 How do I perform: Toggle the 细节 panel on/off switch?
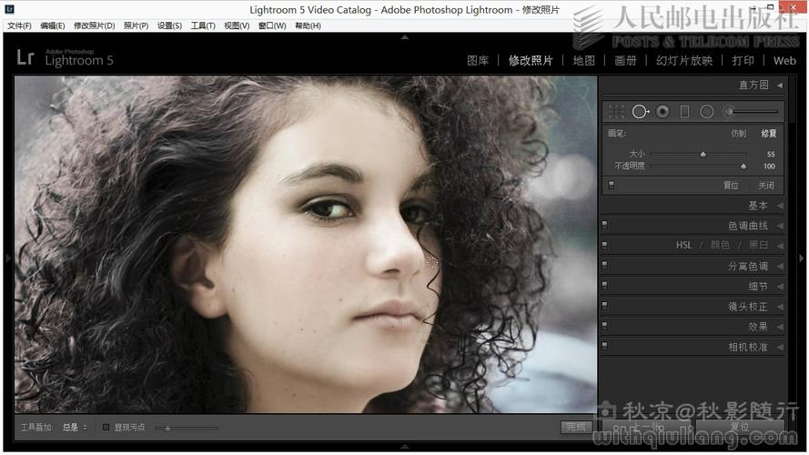pos(604,287)
